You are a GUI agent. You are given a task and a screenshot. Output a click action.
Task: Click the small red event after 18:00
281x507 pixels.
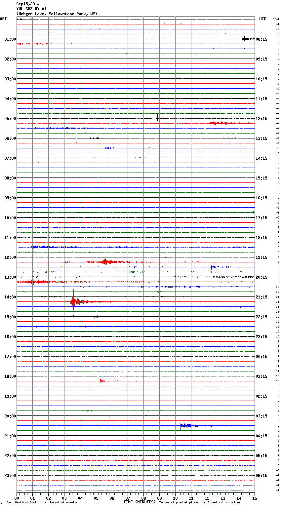[101, 381]
